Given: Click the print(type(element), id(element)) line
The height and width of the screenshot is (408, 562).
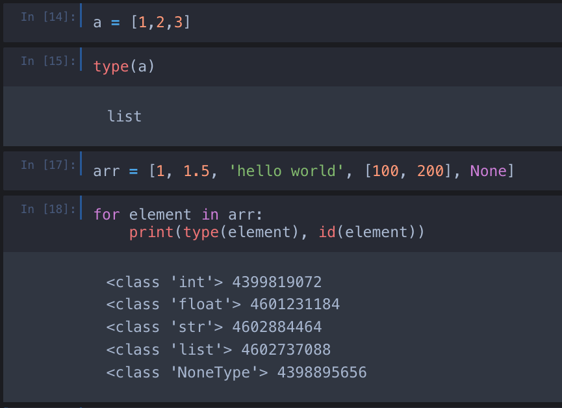Looking at the screenshot, I should 275,232.
